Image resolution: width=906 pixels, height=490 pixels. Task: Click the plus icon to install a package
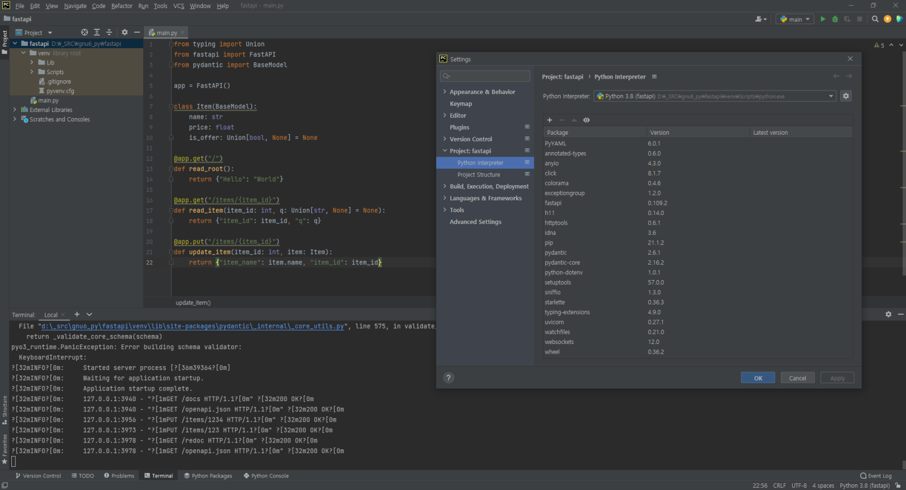click(549, 120)
